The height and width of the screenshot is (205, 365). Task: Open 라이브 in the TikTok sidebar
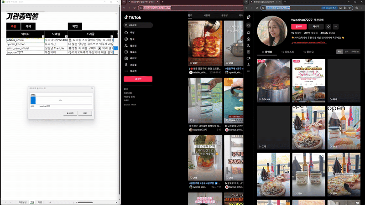(x=130, y=58)
